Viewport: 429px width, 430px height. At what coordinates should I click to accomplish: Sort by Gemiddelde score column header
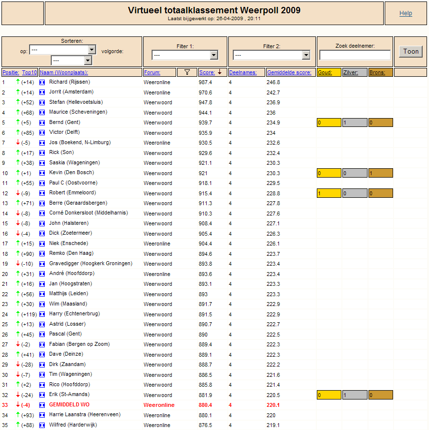pyautogui.click(x=289, y=72)
